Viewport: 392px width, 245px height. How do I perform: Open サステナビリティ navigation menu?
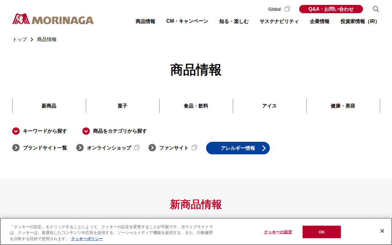(279, 21)
